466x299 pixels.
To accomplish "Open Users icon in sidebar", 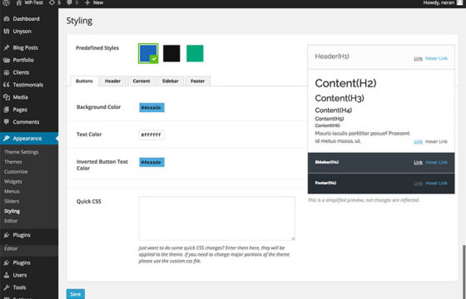I will tap(7, 275).
